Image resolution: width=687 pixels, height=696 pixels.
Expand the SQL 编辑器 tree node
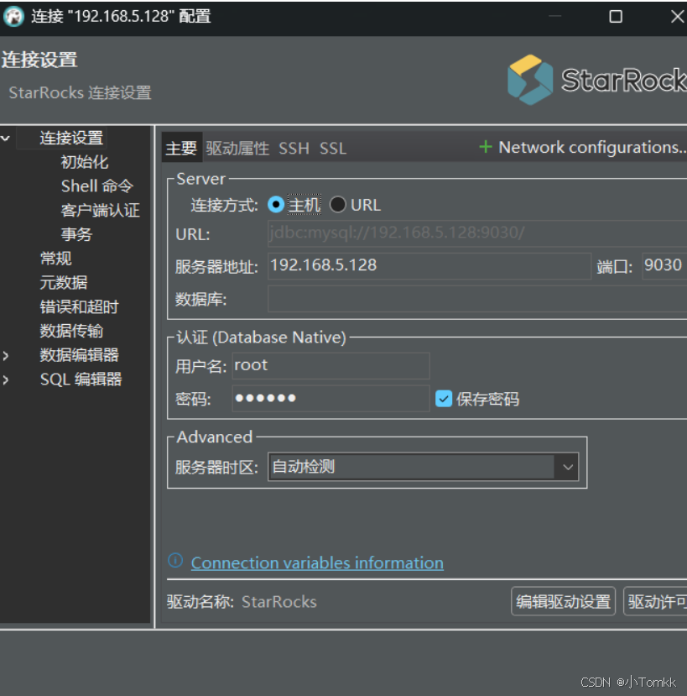(x=5, y=379)
